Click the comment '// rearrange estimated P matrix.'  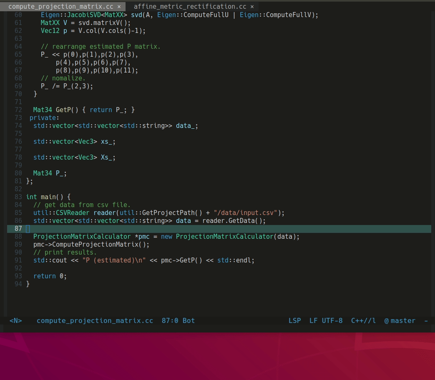pos(101,47)
